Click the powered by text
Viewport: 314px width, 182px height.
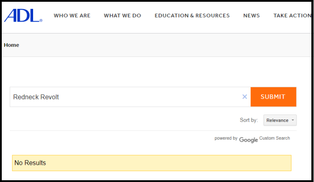[x=226, y=138]
